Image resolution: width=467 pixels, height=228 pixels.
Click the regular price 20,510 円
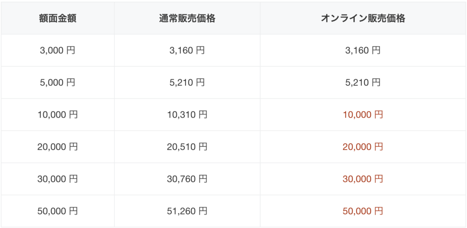(187, 147)
